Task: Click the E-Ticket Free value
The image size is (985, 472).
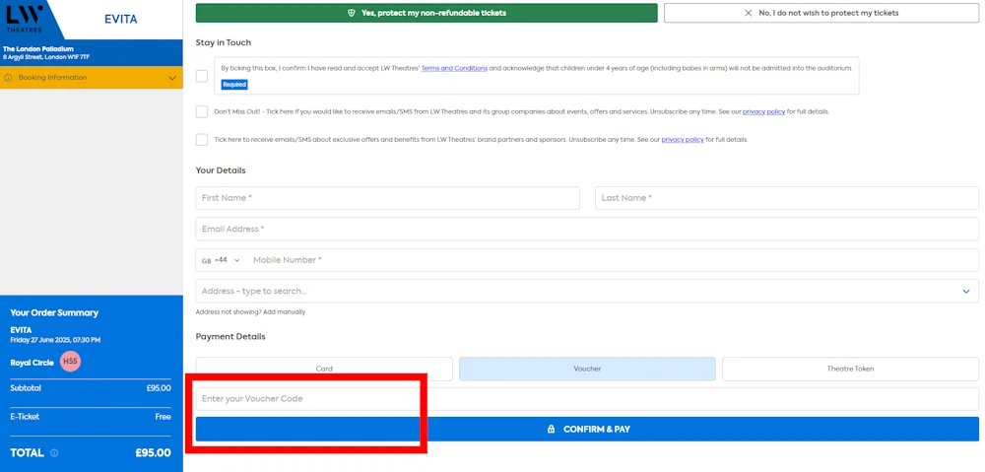Action: (x=163, y=417)
